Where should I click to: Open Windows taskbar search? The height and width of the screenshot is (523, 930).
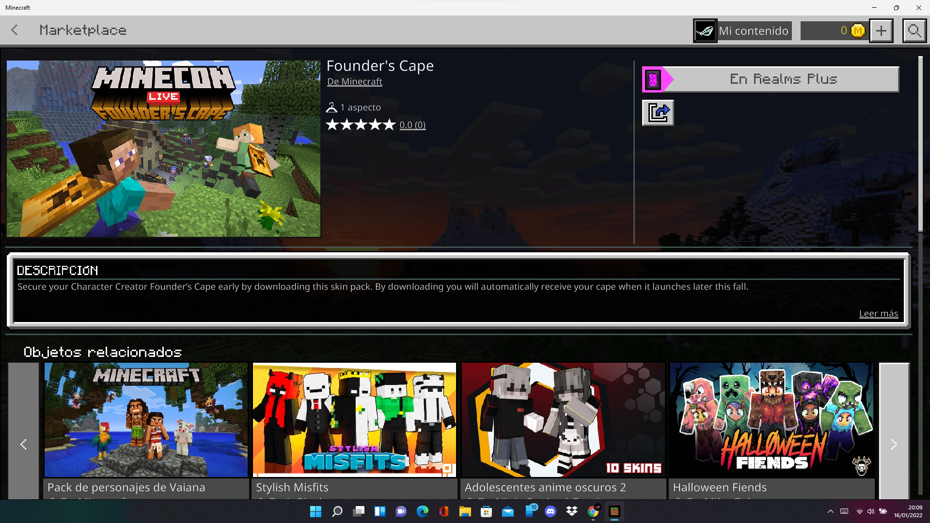pyautogui.click(x=337, y=511)
